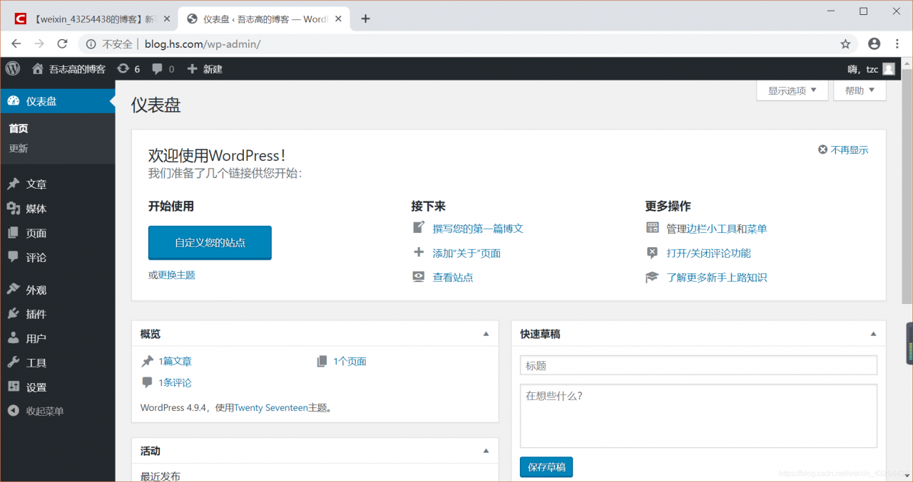Click the write-post edit icon
Screen dimensions: 913x482
click(419, 228)
